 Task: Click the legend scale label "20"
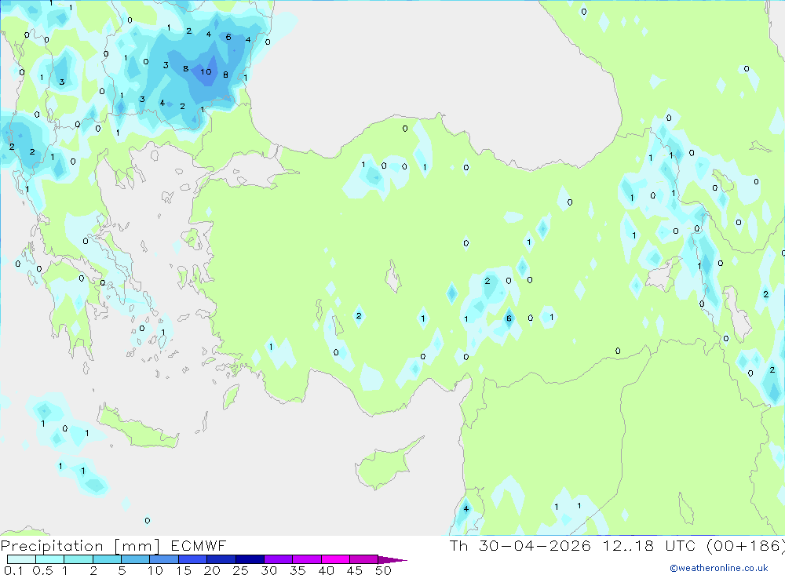click(x=212, y=570)
